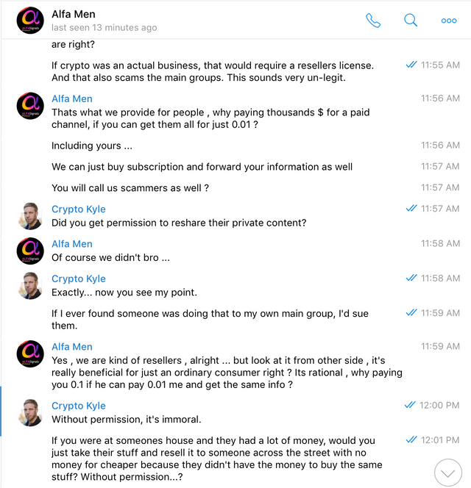
Task: Click sender name Crypto Kyle at 11:57 AM
Action: pyautogui.click(x=79, y=209)
